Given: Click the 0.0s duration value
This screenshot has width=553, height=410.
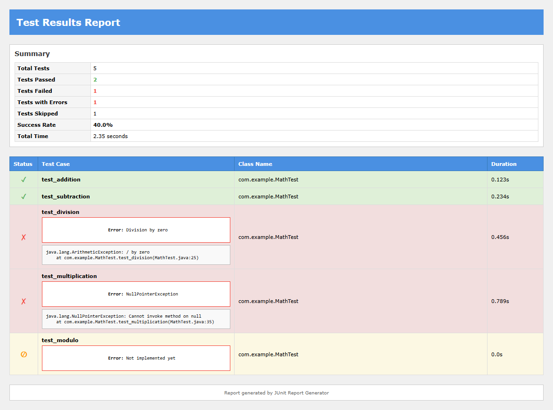Looking at the screenshot, I should point(496,354).
